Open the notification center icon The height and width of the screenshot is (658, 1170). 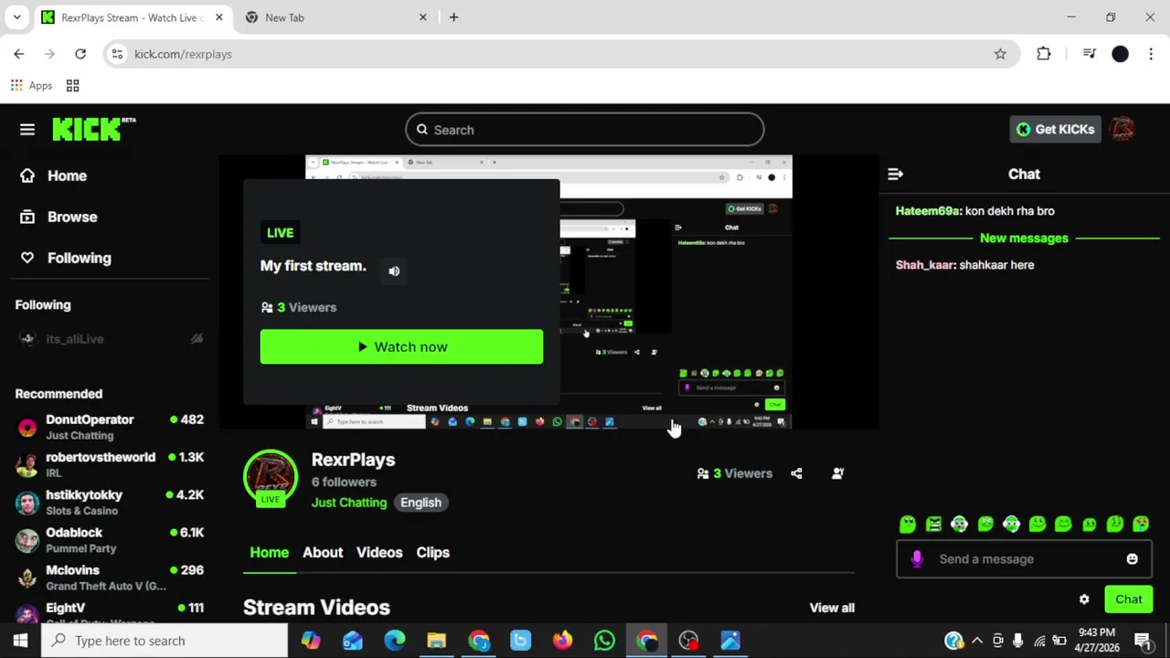(1143, 641)
